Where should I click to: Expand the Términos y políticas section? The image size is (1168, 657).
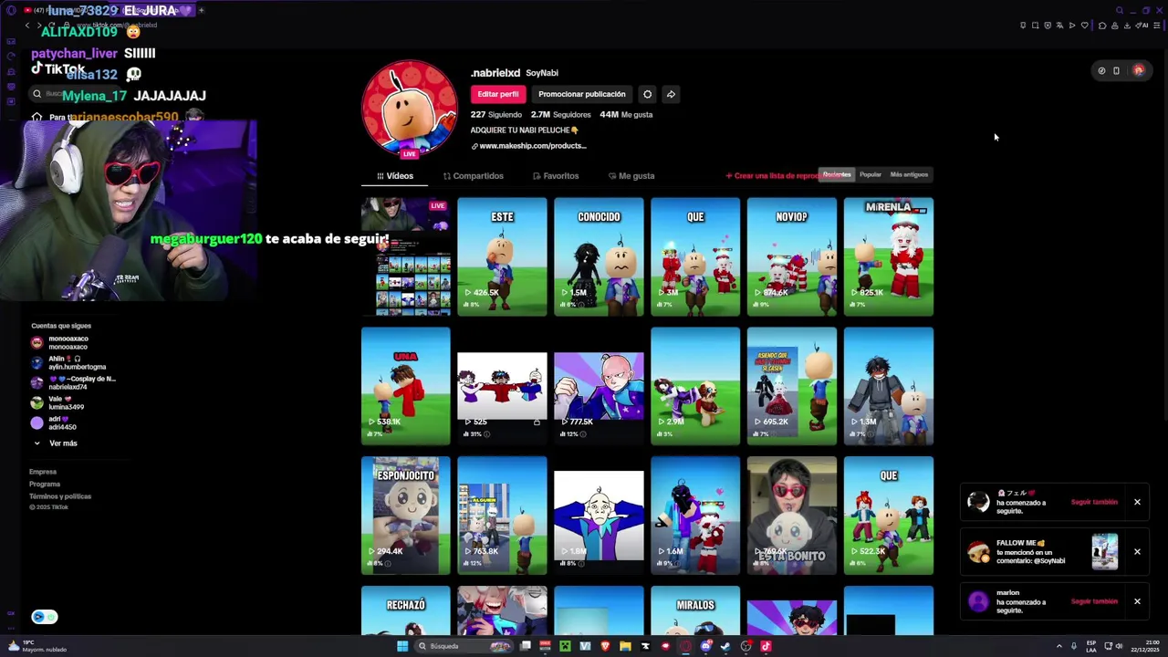coord(60,496)
